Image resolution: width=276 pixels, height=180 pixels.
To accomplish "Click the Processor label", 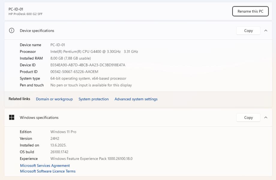I will (x=28, y=52).
